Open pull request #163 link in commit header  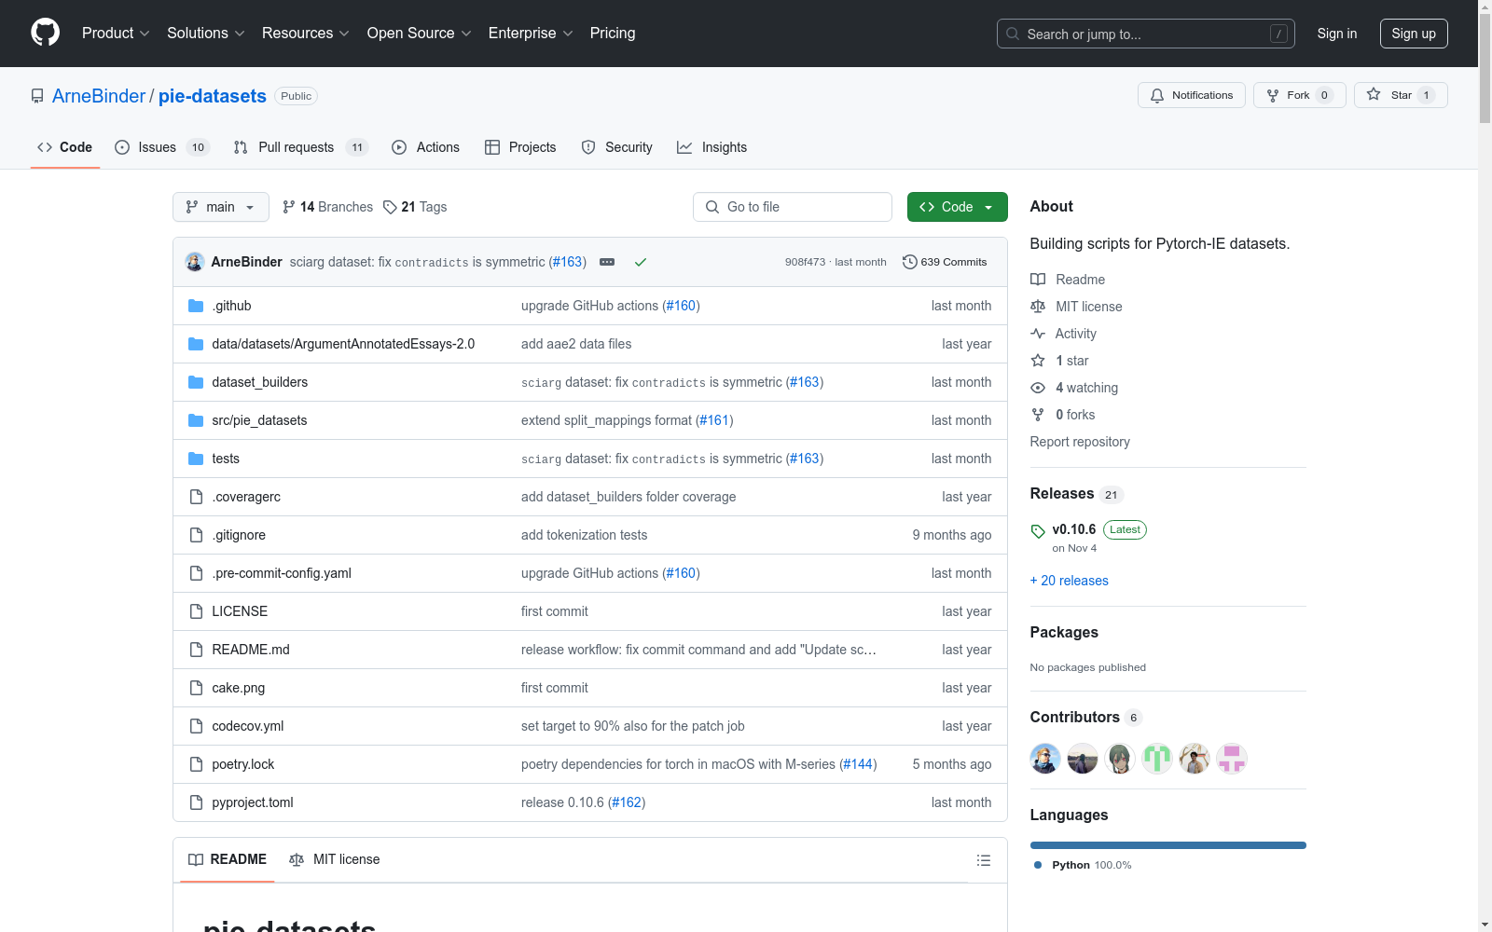coord(568,262)
